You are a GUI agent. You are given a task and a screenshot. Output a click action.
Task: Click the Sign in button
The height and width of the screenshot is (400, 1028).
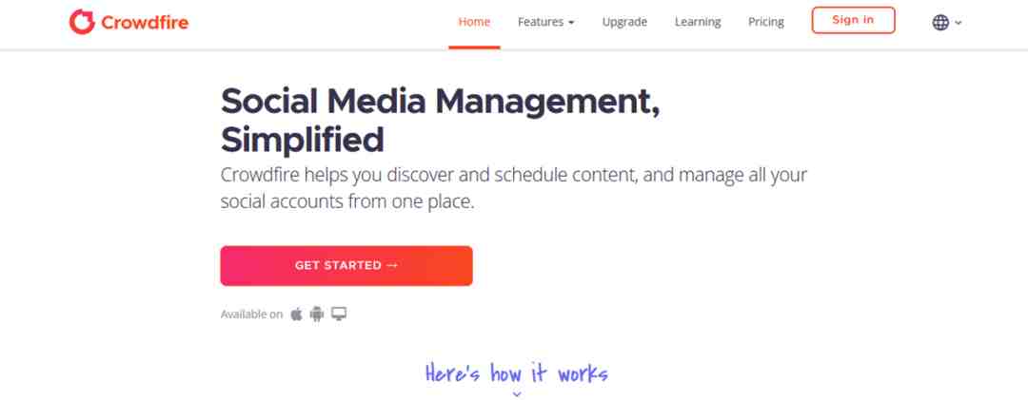click(853, 20)
